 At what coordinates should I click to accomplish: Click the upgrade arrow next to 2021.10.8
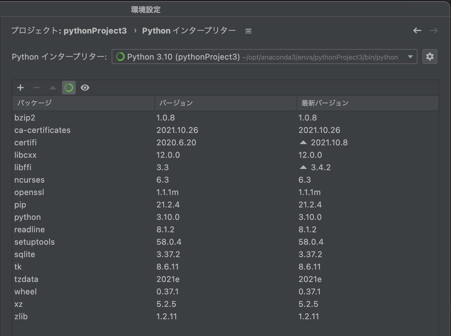303,143
